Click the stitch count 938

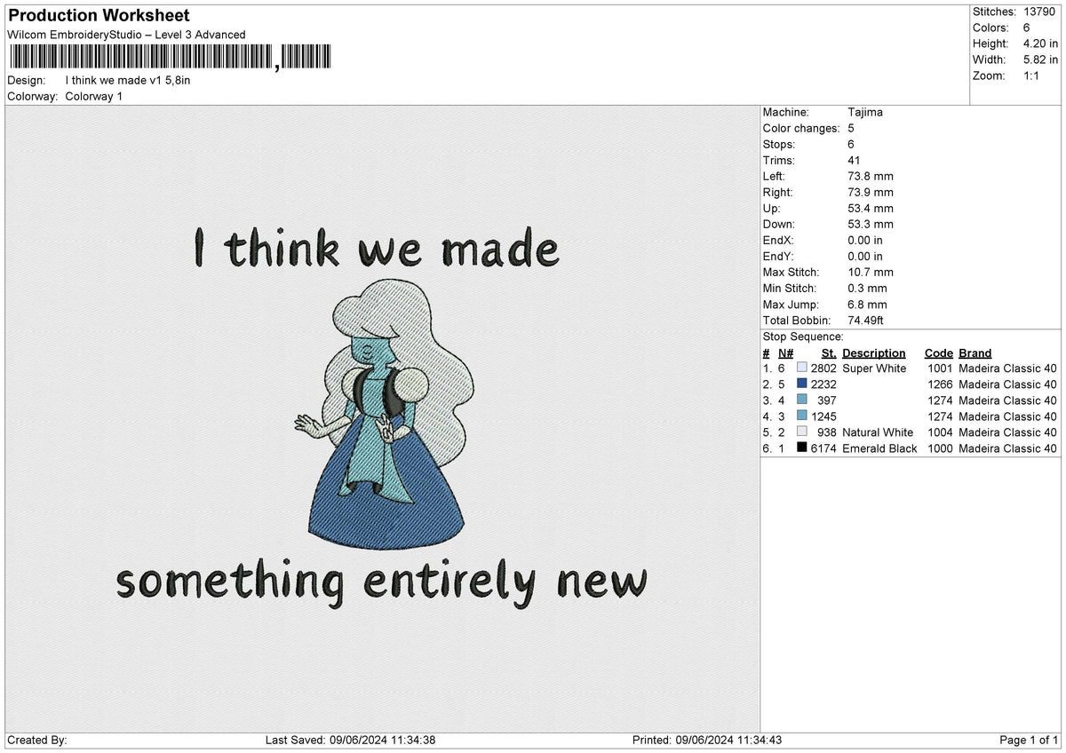(827, 432)
